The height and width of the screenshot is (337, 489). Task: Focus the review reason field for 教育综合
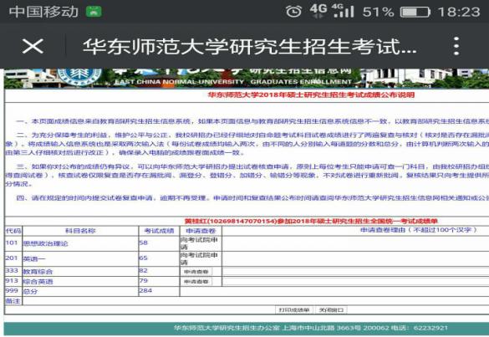point(355,272)
